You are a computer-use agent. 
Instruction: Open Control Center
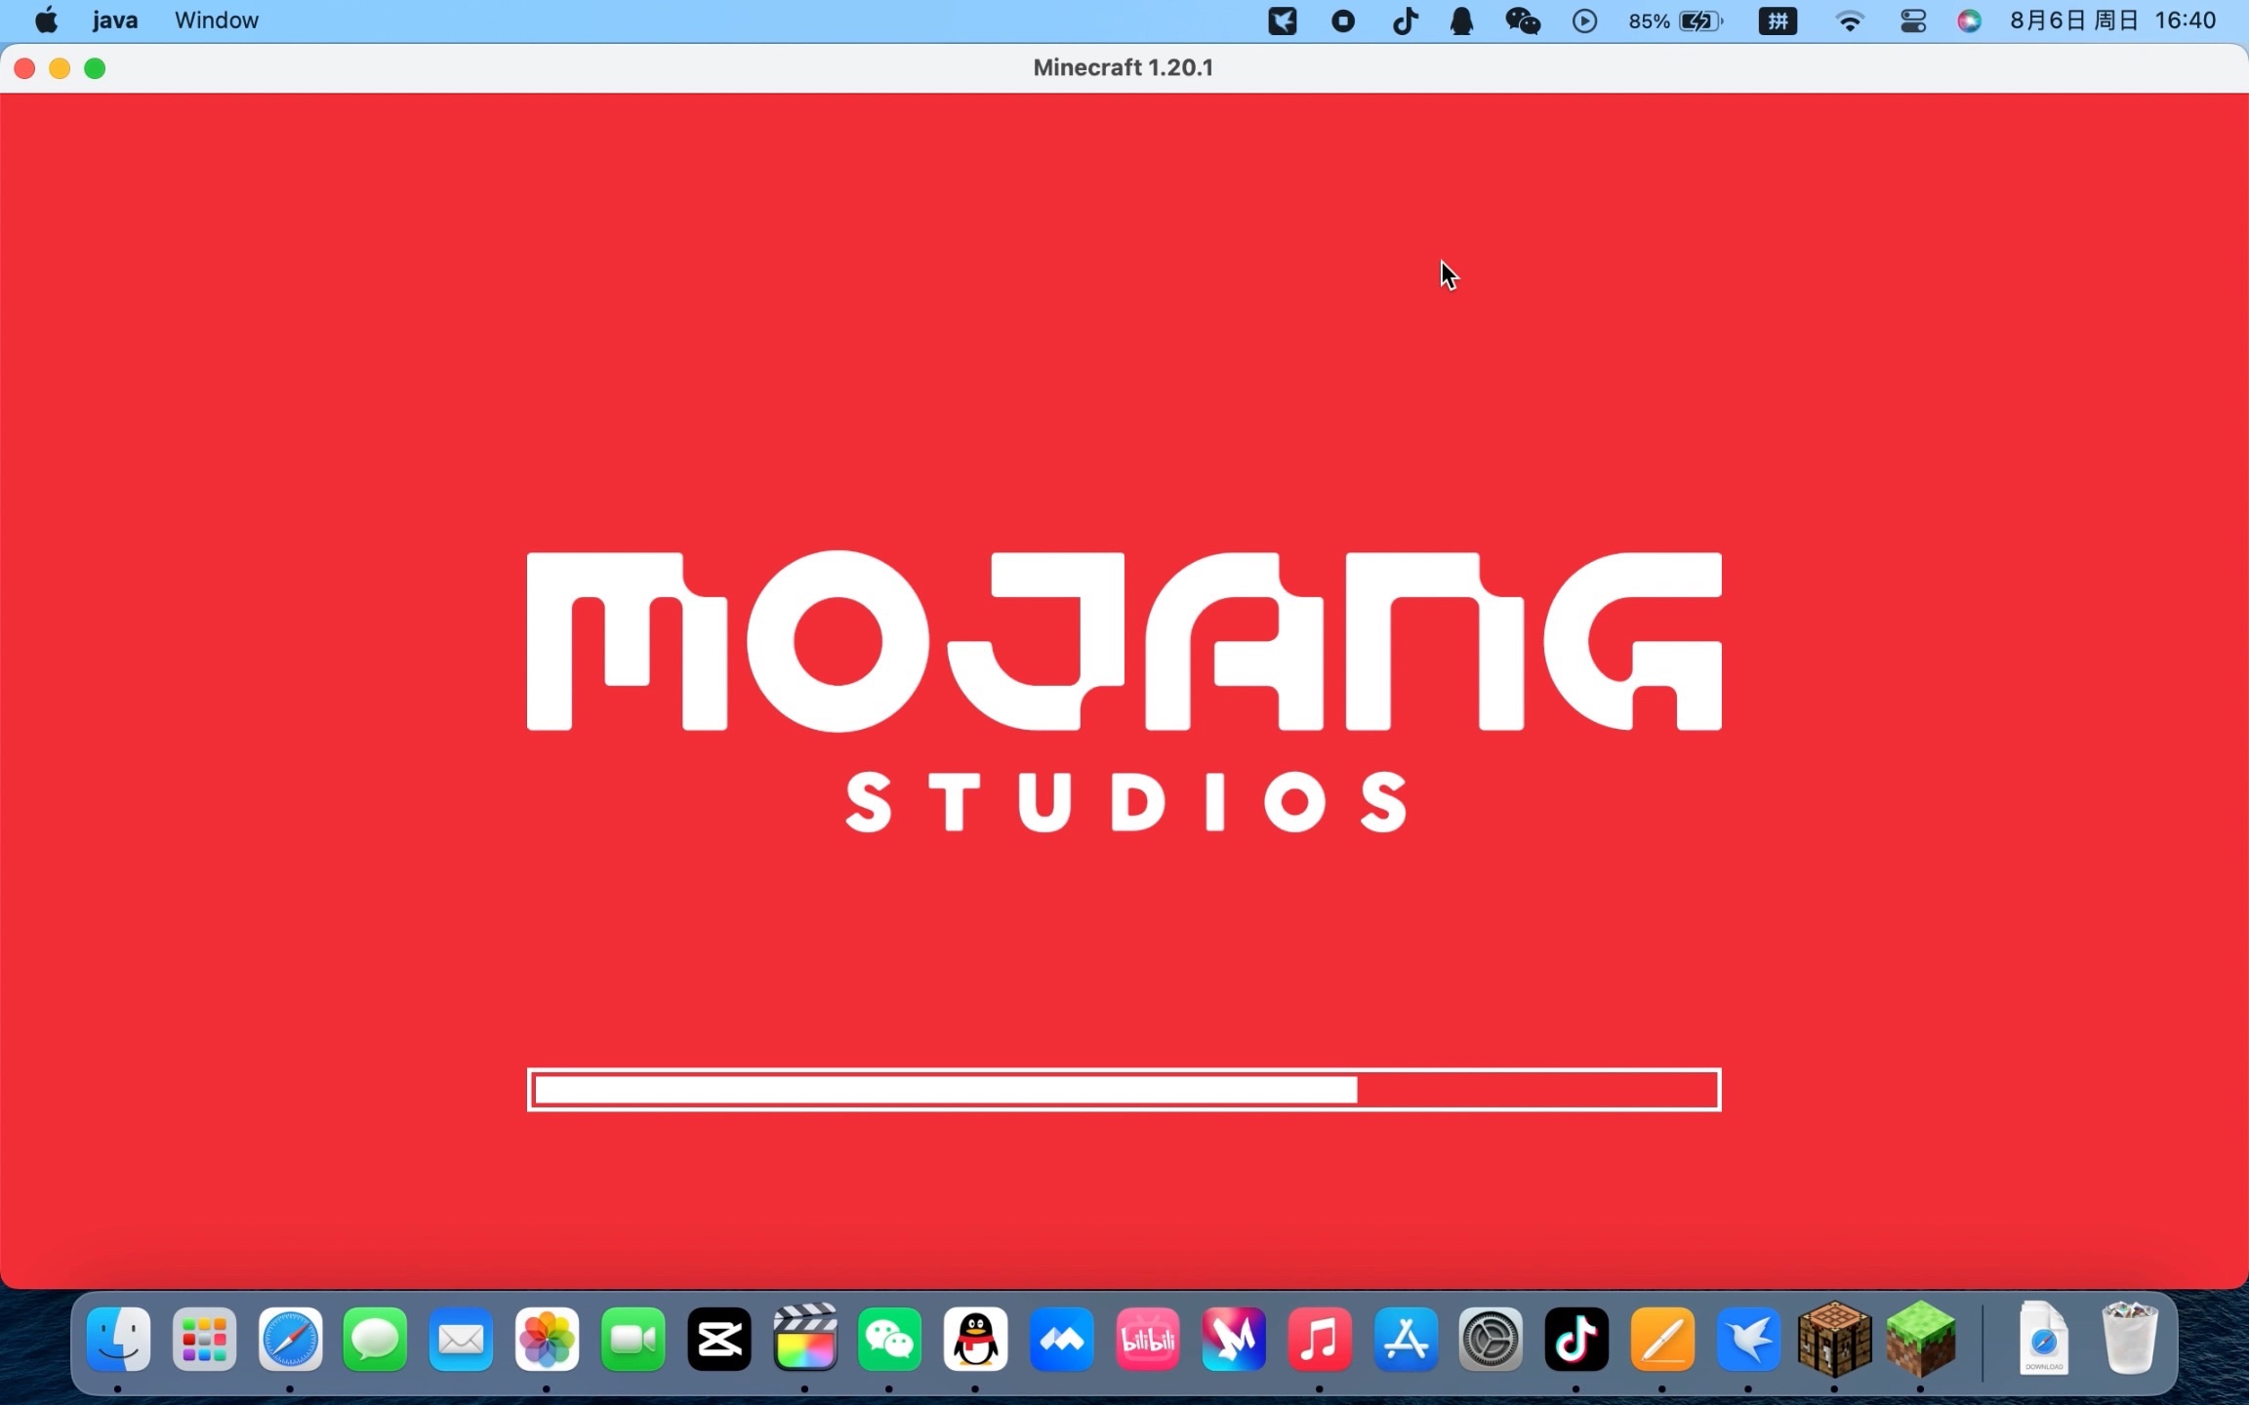(1913, 20)
